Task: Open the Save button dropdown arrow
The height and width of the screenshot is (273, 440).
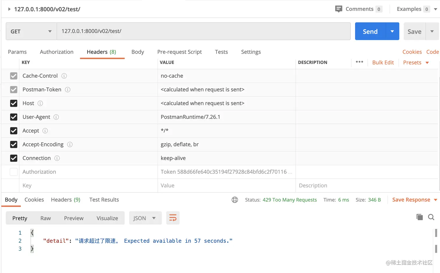Action: pos(432,31)
